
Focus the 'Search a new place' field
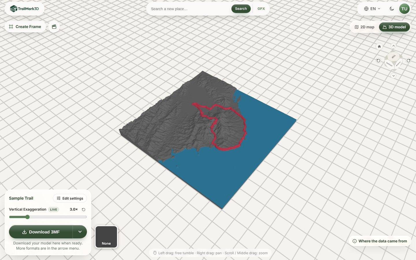[190, 9]
